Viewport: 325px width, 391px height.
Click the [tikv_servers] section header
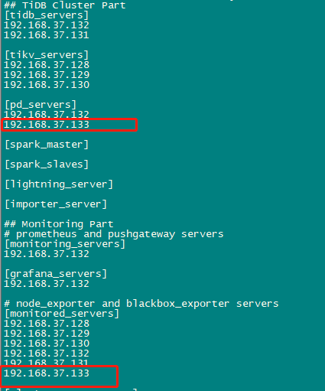point(47,55)
